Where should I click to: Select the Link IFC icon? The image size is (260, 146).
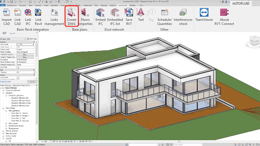pyautogui.click(x=28, y=17)
